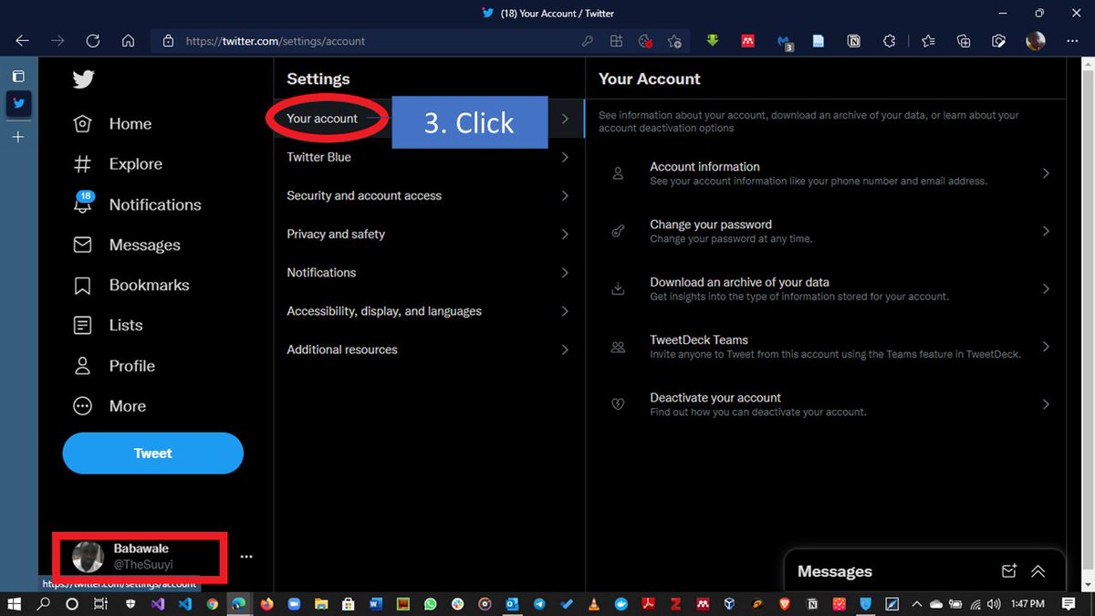Expand Security and account access chevron

565,195
